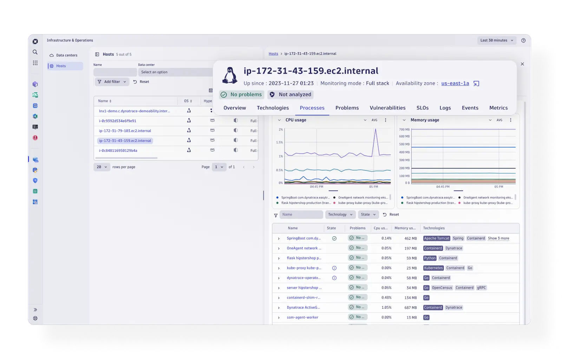The height and width of the screenshot is (359, 562).
Task: Click the hosts Name filter input
Action: (115, 72)
